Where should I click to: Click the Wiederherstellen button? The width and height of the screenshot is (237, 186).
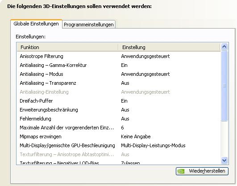(x=202, y=171)
